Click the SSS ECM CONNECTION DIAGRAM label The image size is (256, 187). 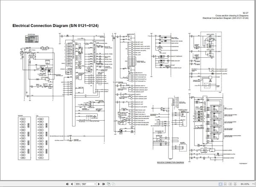[170, 163]
